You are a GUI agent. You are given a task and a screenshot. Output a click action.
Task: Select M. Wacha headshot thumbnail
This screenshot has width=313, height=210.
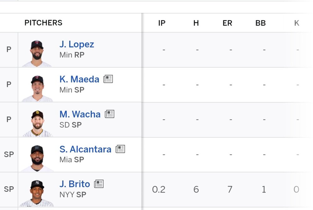(37, 123)
